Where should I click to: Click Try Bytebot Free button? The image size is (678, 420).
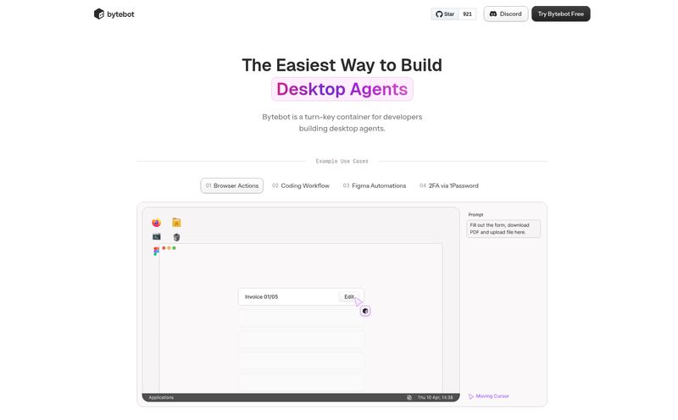[x=561, y=14]
